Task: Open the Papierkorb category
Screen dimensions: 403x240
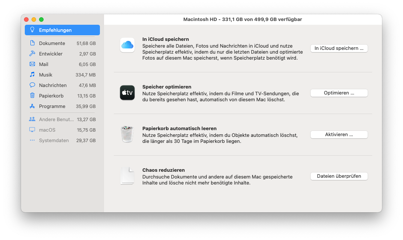Action: pos(62,96)
